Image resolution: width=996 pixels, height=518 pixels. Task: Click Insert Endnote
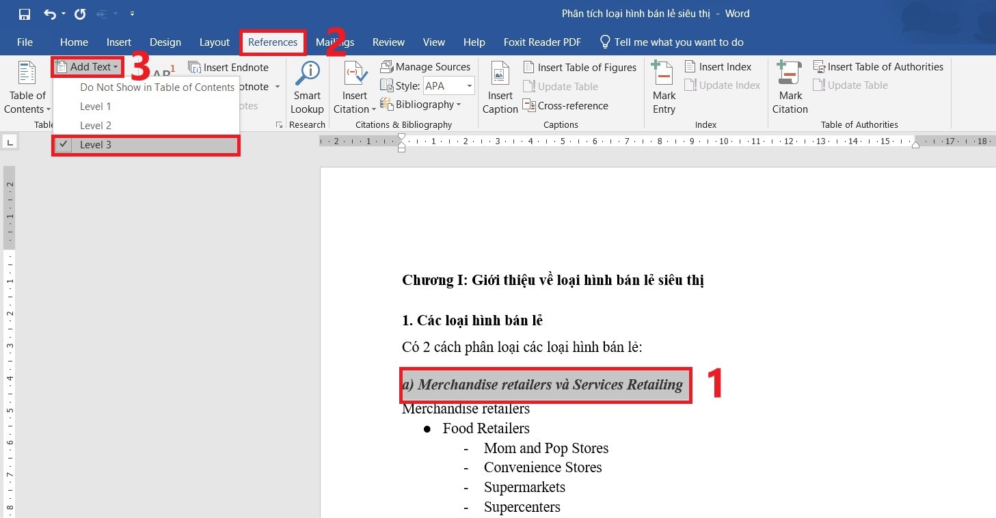tap(228, 68)
